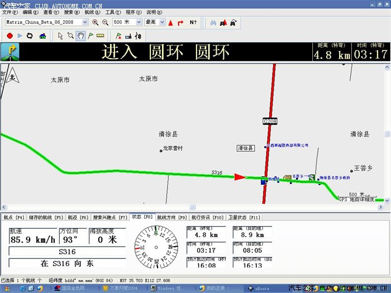
Task: Click the green flag waypoint tool
Action: pyautogui.click(x=90, y=36)
